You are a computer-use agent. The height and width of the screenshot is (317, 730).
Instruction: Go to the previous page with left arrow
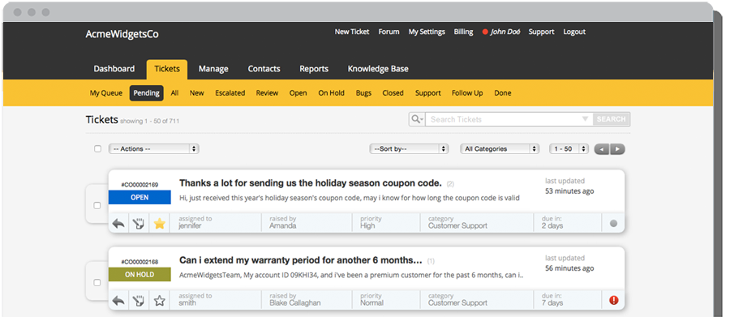[x=602, y=149]
